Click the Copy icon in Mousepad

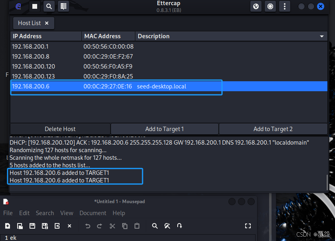point(125,226)
